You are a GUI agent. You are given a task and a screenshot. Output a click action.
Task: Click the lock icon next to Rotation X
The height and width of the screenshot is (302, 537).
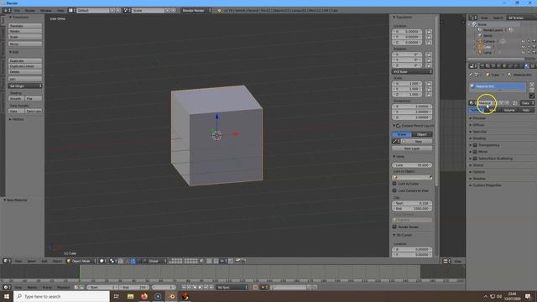pyautogui.click(x=429, y=55)
